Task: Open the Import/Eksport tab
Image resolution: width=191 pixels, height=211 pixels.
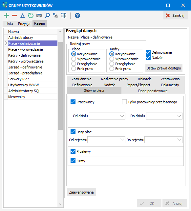Action: tap(138, 85)
